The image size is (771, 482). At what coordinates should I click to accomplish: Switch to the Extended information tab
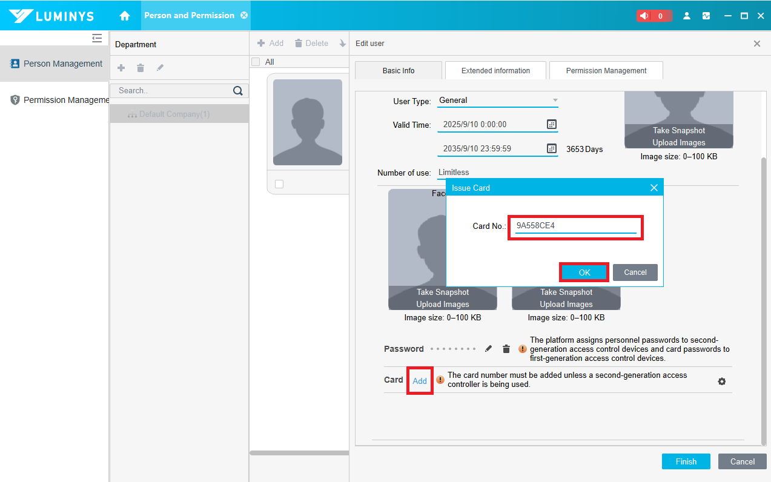pyautogui.click(x=495, y=71)
